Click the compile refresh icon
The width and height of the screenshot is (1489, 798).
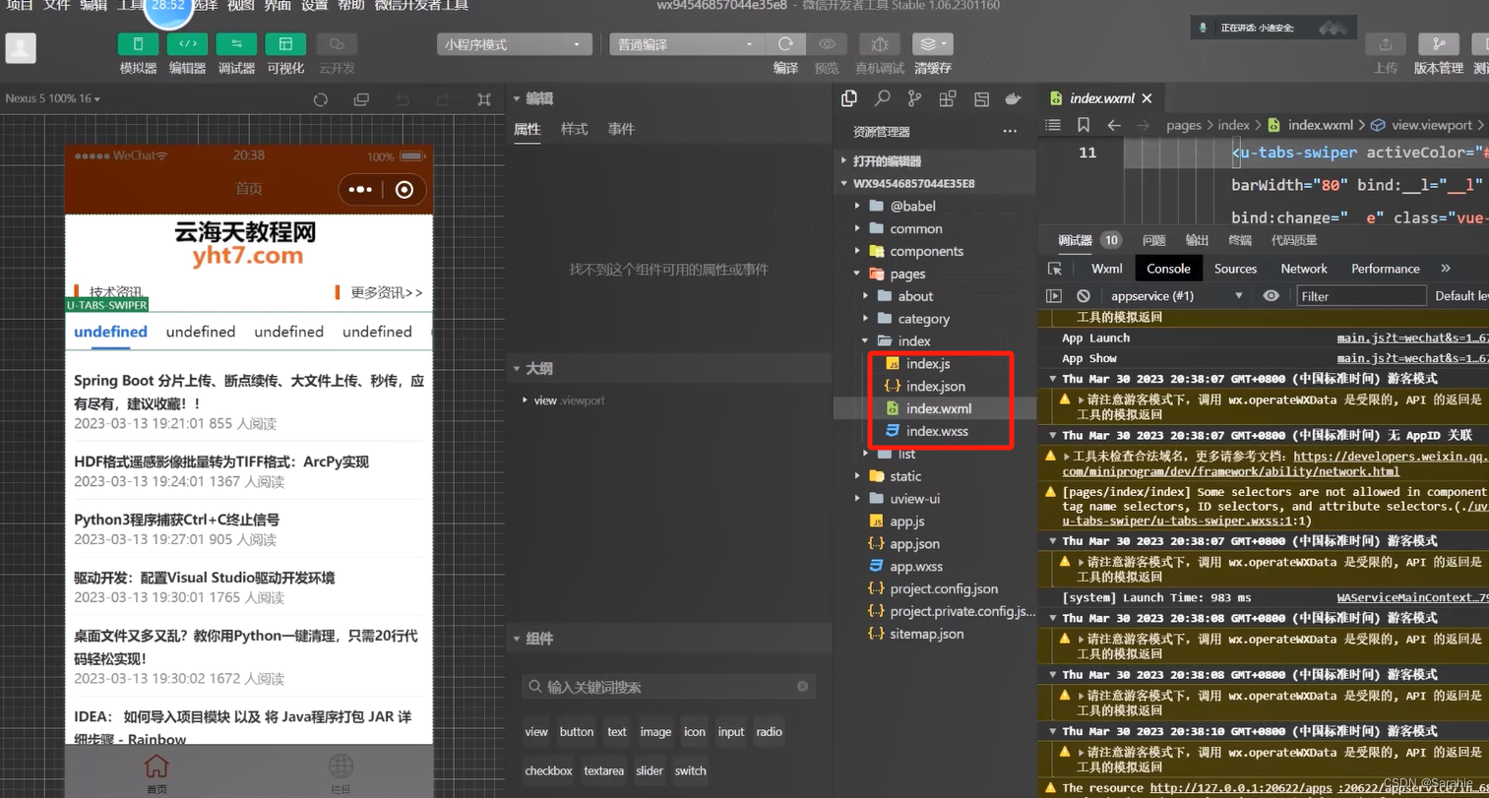pos(785,44)
